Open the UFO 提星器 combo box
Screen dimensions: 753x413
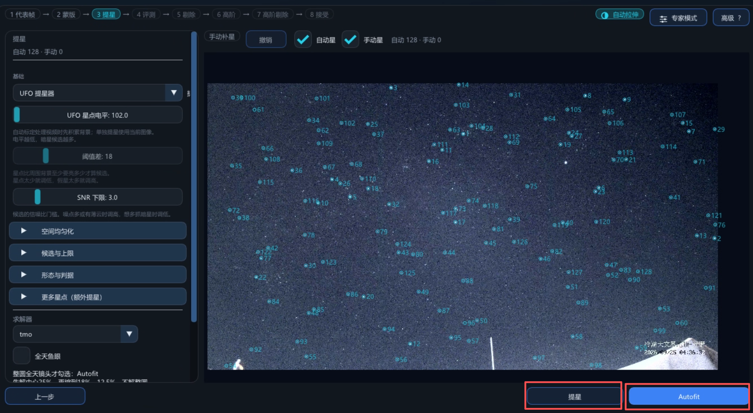click(98, 93)
